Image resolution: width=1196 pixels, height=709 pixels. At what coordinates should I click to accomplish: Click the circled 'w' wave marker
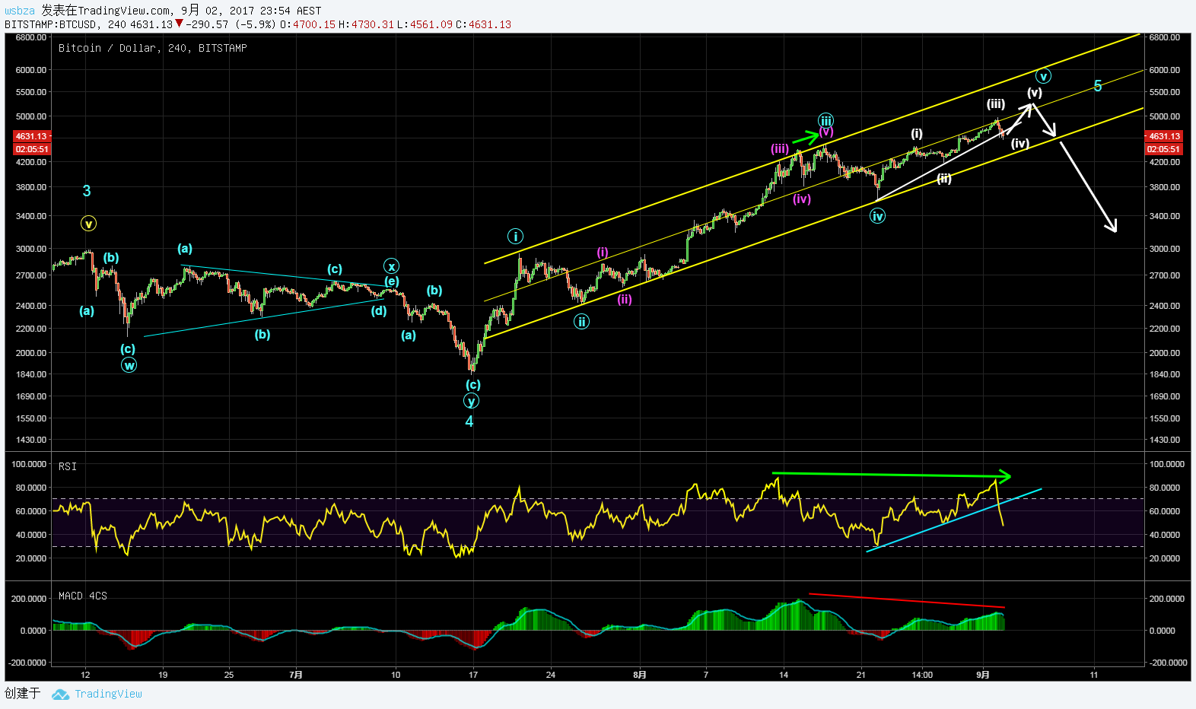click(x=129, y=365)
